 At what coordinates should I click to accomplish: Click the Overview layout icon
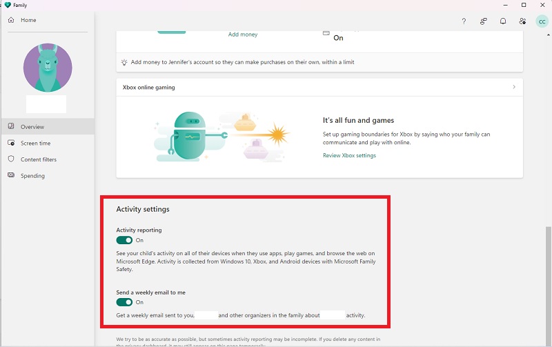[x=11, y=126]
